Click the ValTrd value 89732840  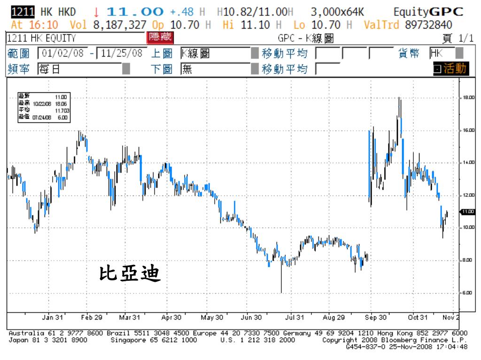coord(428,25)
